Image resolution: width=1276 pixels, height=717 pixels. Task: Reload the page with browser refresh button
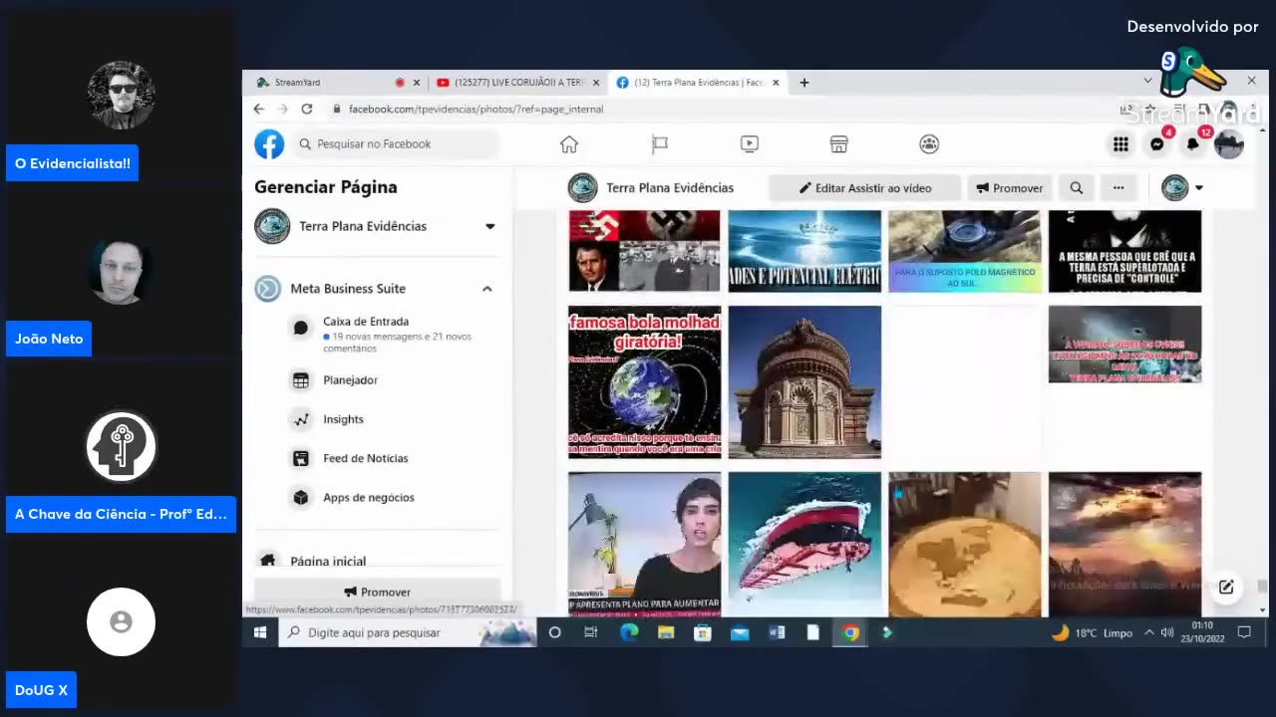coord(307,109)
